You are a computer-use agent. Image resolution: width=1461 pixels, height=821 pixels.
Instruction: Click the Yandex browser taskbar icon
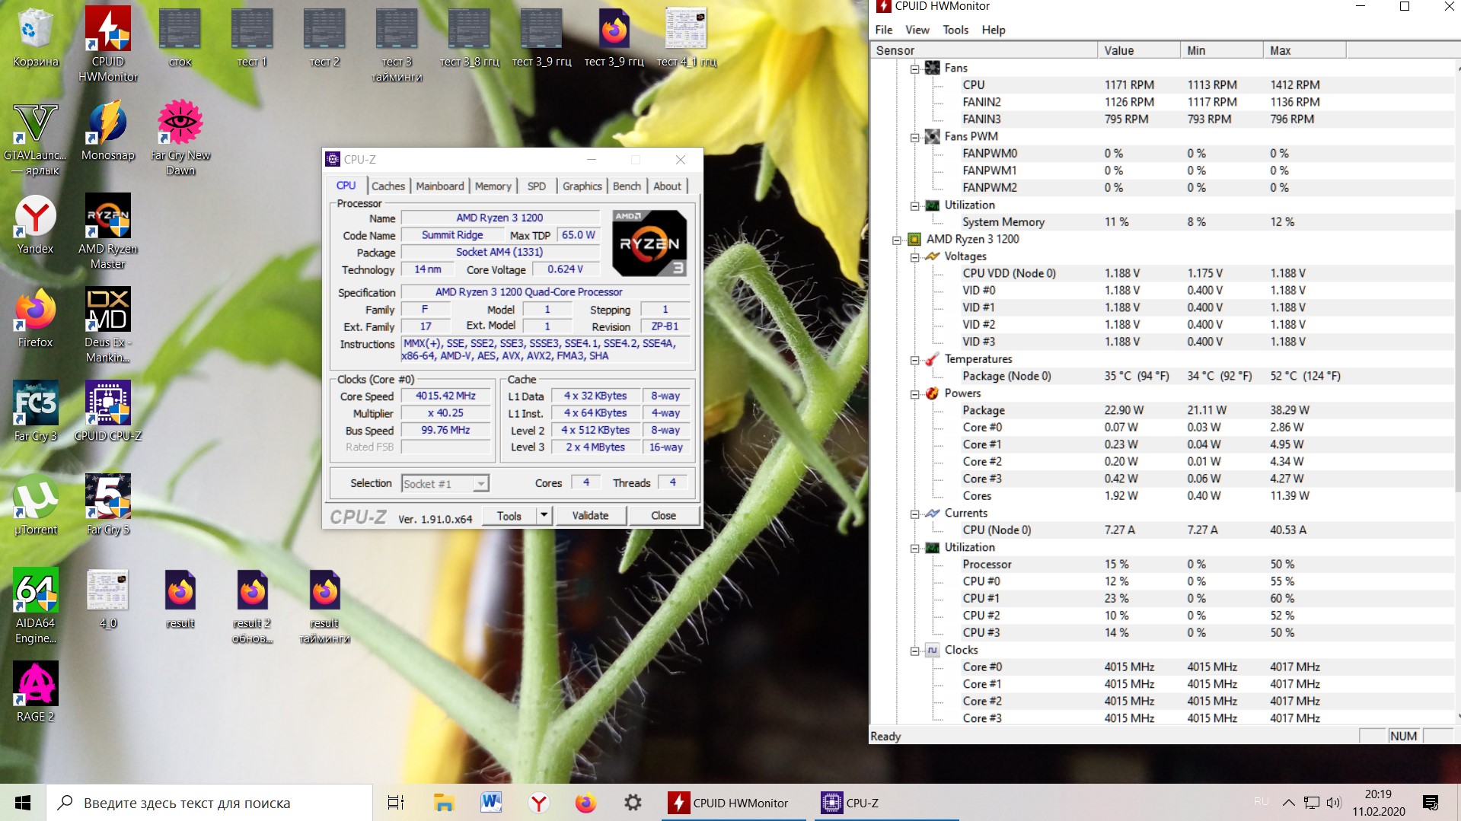click(538, 803)
